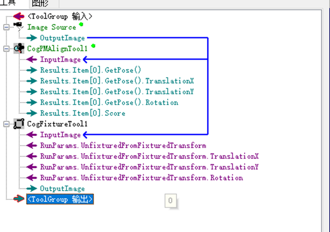Select Results.Item[0].GetPose() terminal
330x232 pixels.
[91, 70]
